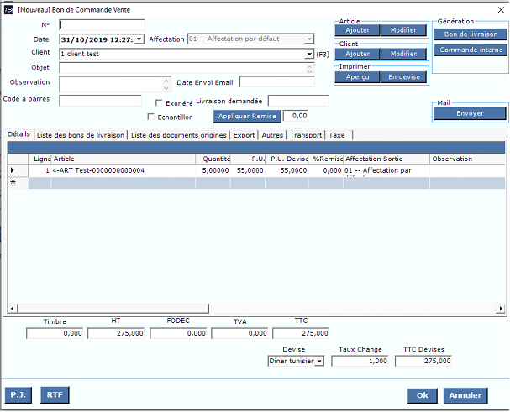The image size is (510, 412).
Task: Open the Devise currency dropdown
Action: tap(318, 361)
